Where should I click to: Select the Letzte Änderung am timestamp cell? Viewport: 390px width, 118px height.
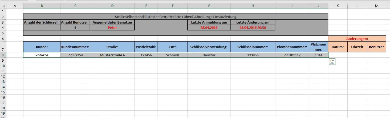pyautogui.click(x=253, y=28)
